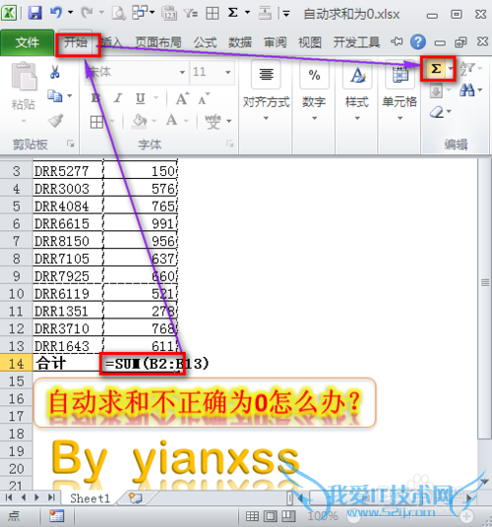Screen dimensions: 492x527
Task: Expand the 样式 styles group dropdown
Action: [357, 118]
